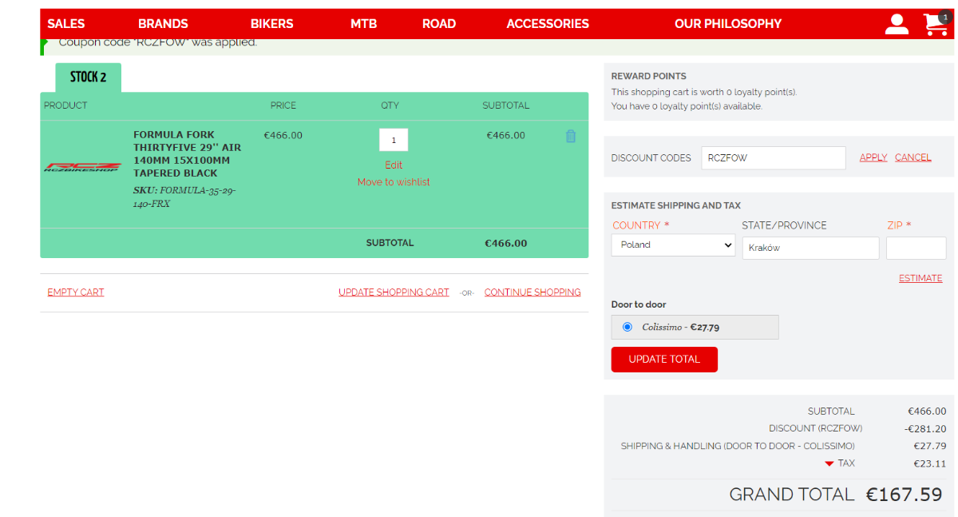958x517 pixels.
Task: Click the quantity input box
Action: (394, 140)
